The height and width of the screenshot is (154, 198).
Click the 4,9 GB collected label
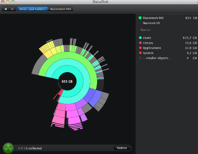click(x=30, y=148)
